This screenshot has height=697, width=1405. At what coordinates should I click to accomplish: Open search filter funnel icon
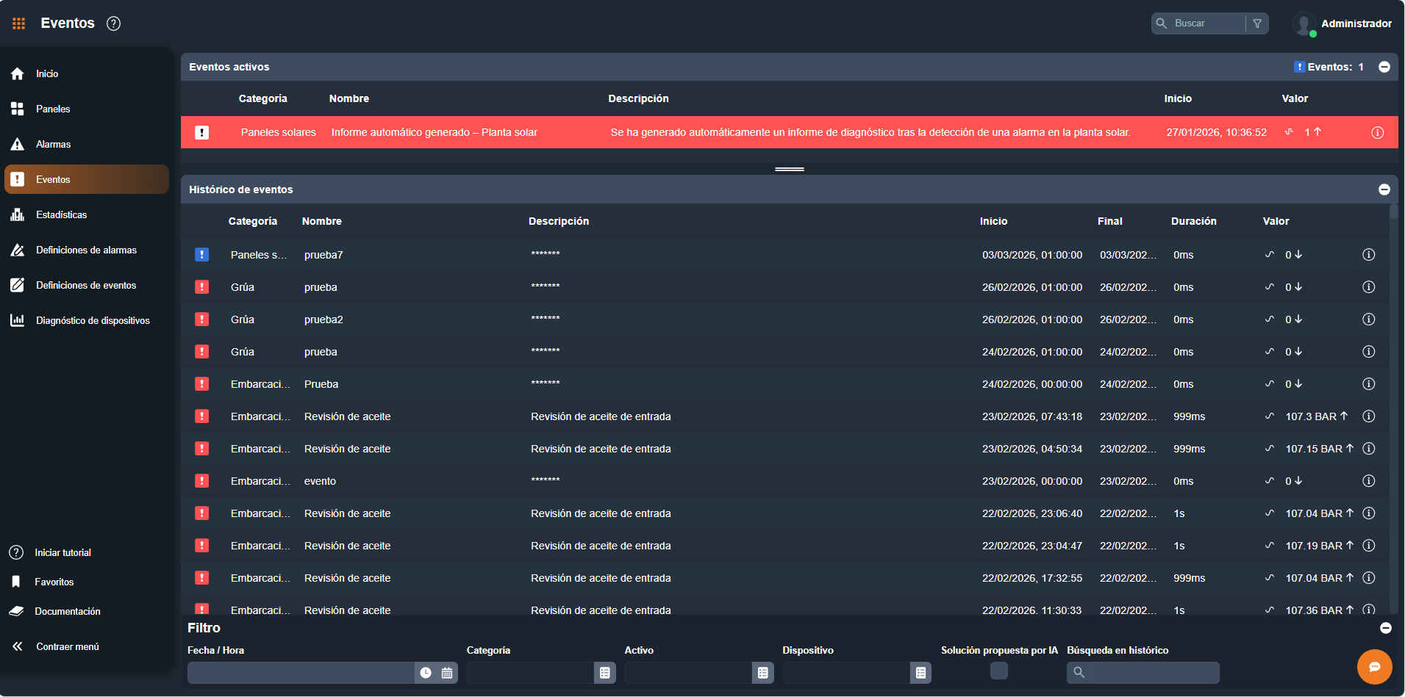(x=1257, y=24)
